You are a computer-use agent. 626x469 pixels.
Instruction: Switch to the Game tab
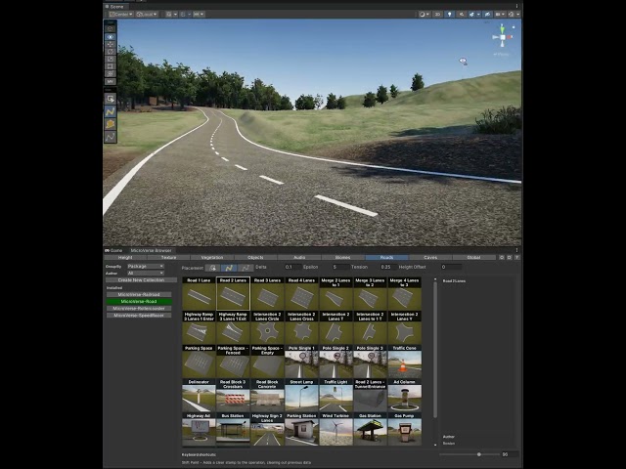click(113, 250)
